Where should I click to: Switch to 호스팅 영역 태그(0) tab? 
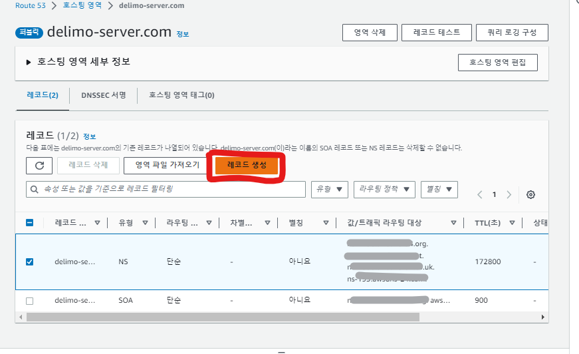pyautogui.click(x=181, y=95)
